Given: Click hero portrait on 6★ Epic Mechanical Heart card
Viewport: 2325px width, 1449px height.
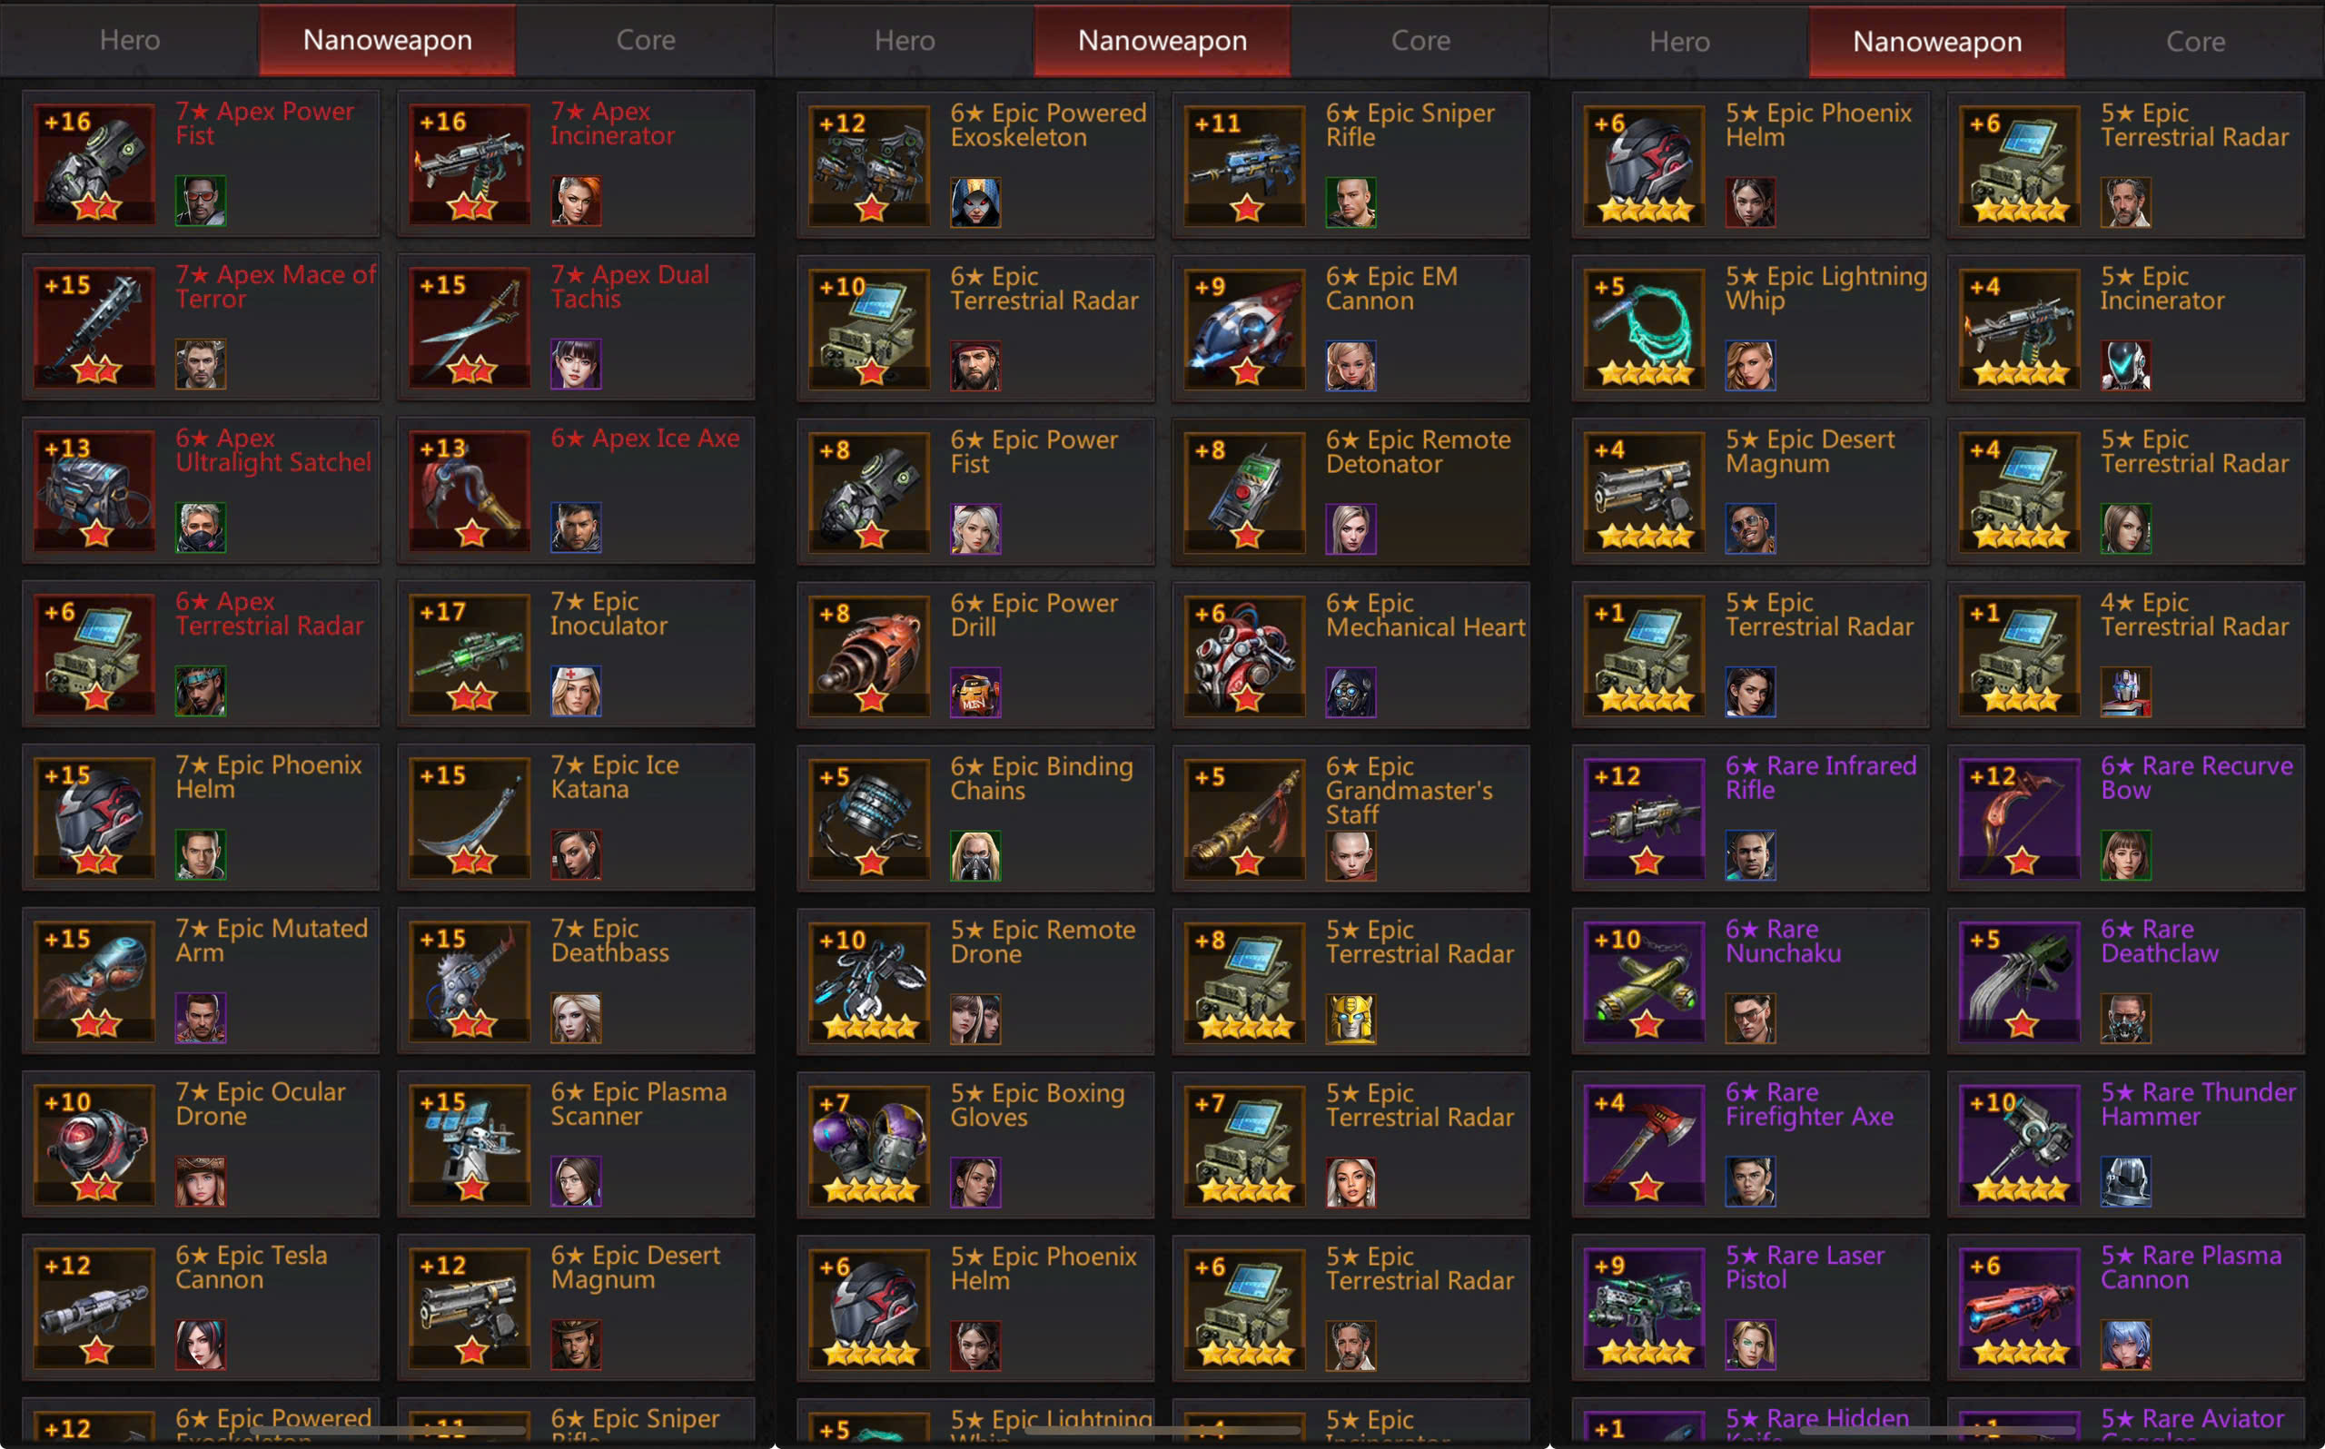Looking at the screenshot, I should (x=1351, y=693).
